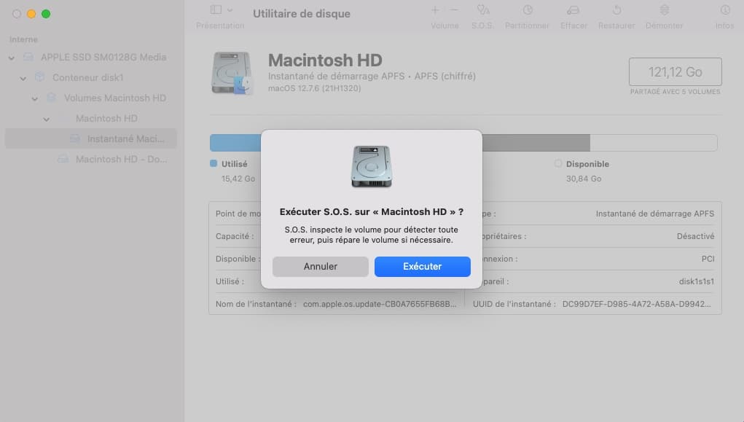Screen dimensions: 744x422
Task: Click the 15,42 Go used value
Action: click(x=238, y=179)
